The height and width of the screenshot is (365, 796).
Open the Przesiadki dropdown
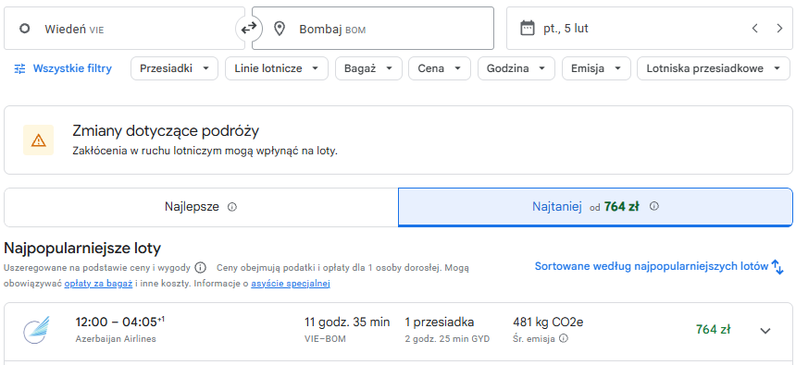tap(175, 68)
